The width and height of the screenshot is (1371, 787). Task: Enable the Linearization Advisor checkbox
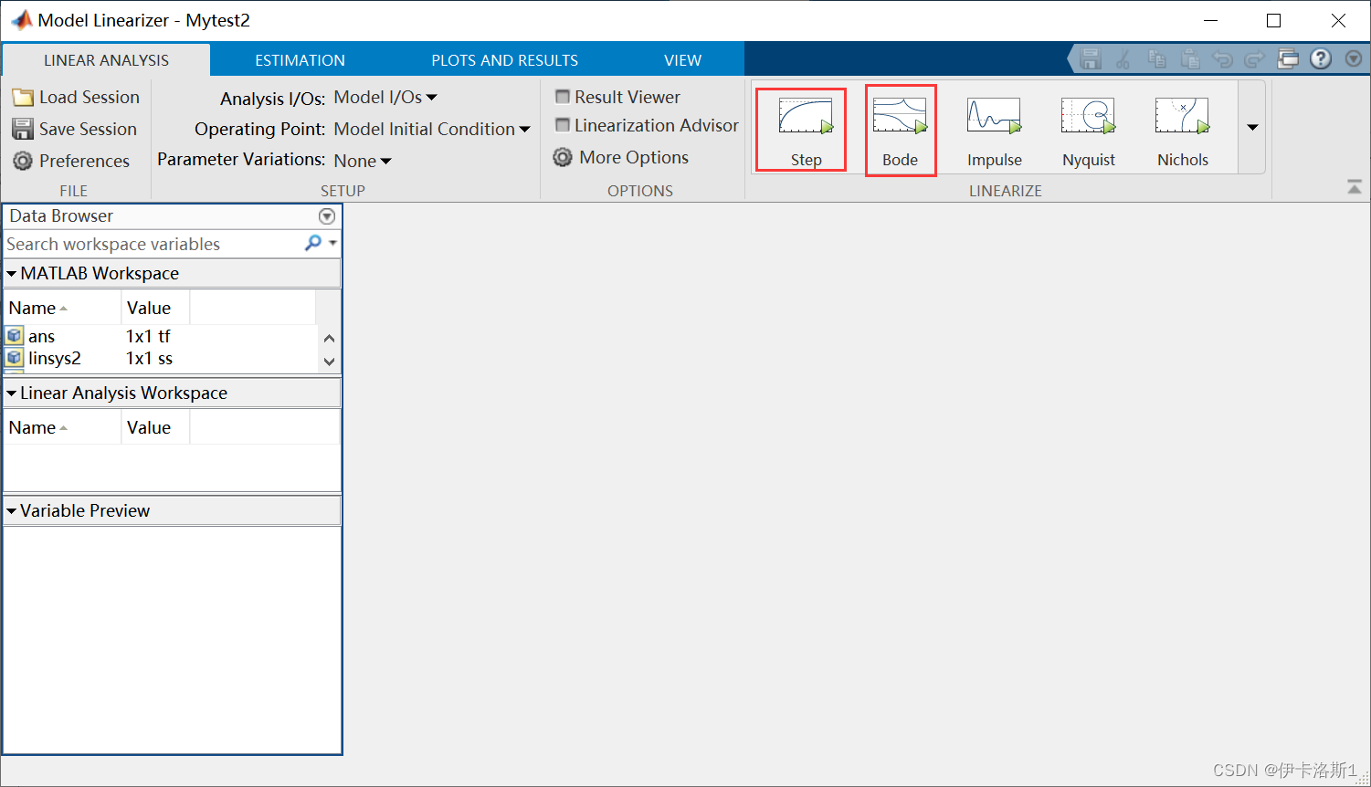[563, 125]
